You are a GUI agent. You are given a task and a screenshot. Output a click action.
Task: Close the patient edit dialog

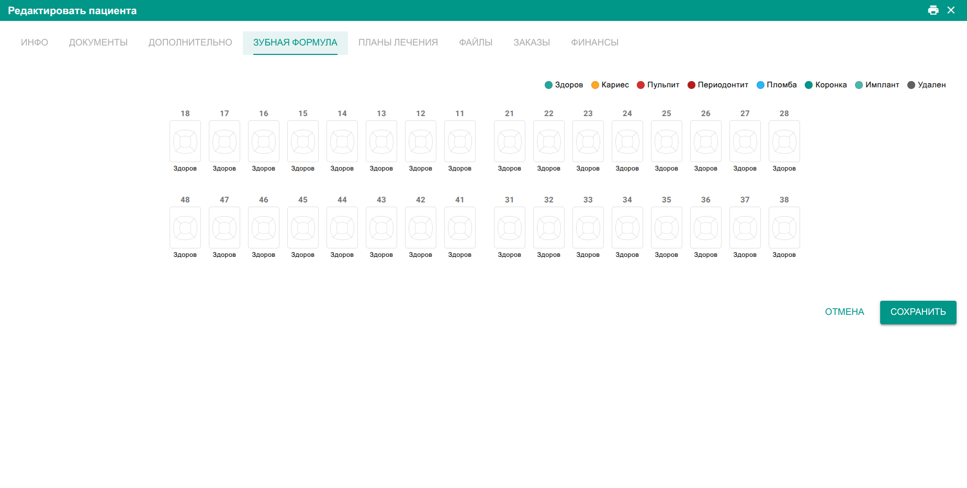[x=951, y=10]
